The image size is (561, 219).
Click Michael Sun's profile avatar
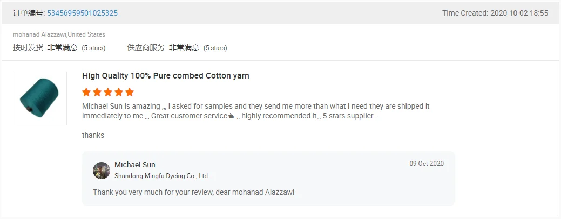tap(102, 170)
